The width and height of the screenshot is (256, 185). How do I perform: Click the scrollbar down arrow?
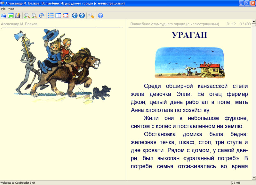tap(254, 178)
